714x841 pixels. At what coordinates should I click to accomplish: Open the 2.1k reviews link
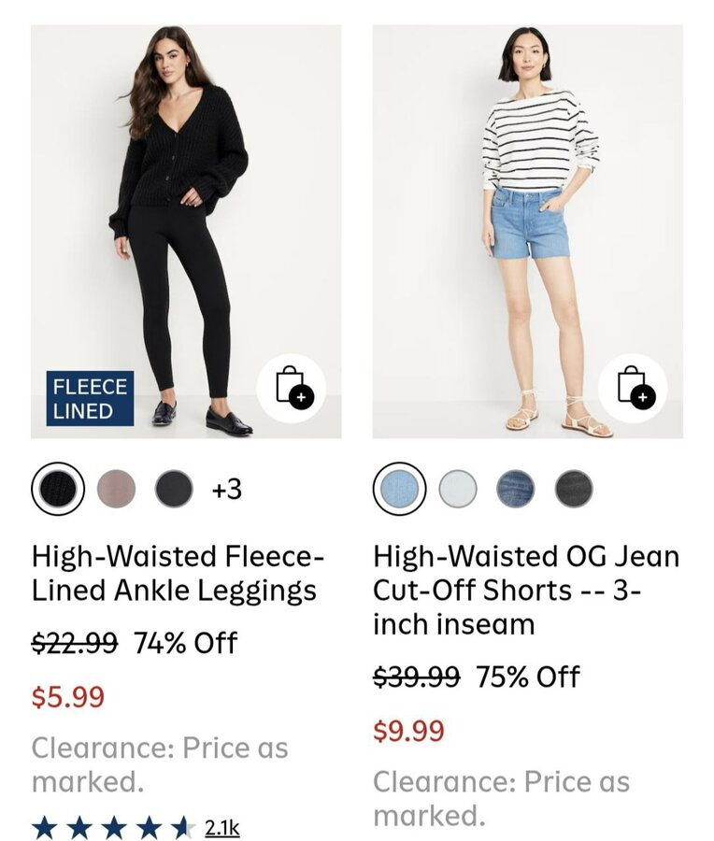tap(222, 827)
